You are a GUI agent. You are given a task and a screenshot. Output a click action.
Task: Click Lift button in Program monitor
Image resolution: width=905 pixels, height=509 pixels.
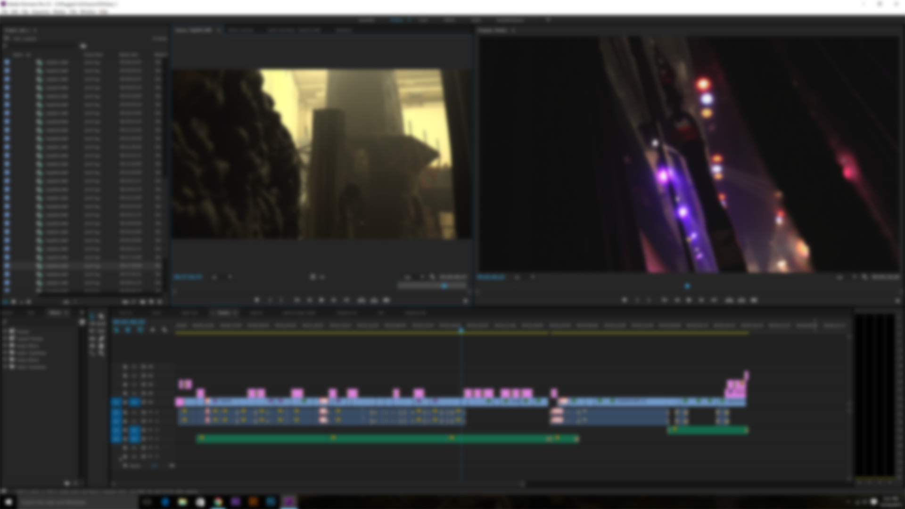point(729,300)
